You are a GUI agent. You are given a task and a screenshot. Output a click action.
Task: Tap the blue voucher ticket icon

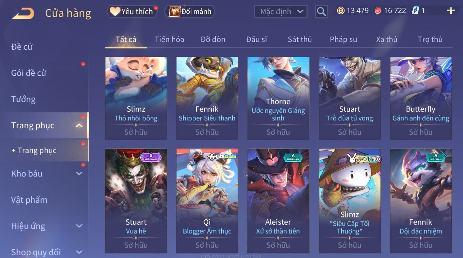tap(415, 11)
